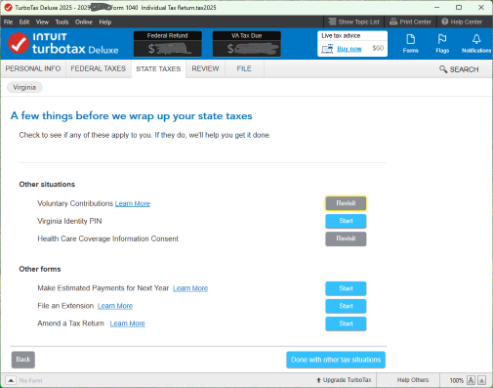Open the Notifications bell icon
The height and width of the screenshot is (388, 493).
coord(476,43)
